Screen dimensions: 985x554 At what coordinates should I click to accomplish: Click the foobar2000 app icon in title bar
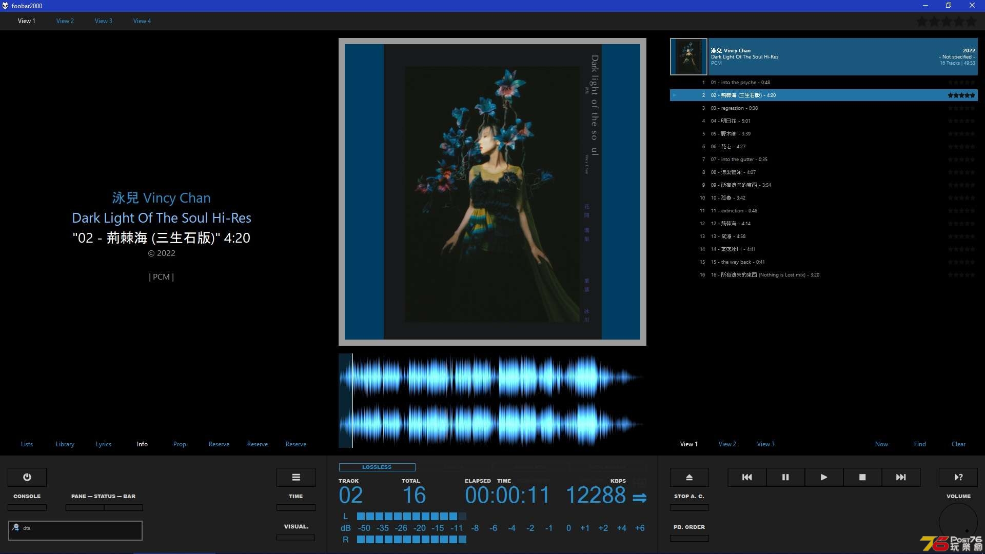pyautogui.click(x=5, y=6)
